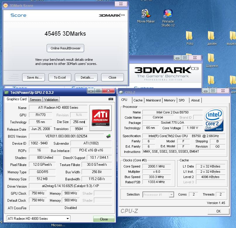Click OK in the CPU-Z window
Image resolution: width=236 pixels, height=228 pixels.
pyautogui.click(x=218, y=211)
